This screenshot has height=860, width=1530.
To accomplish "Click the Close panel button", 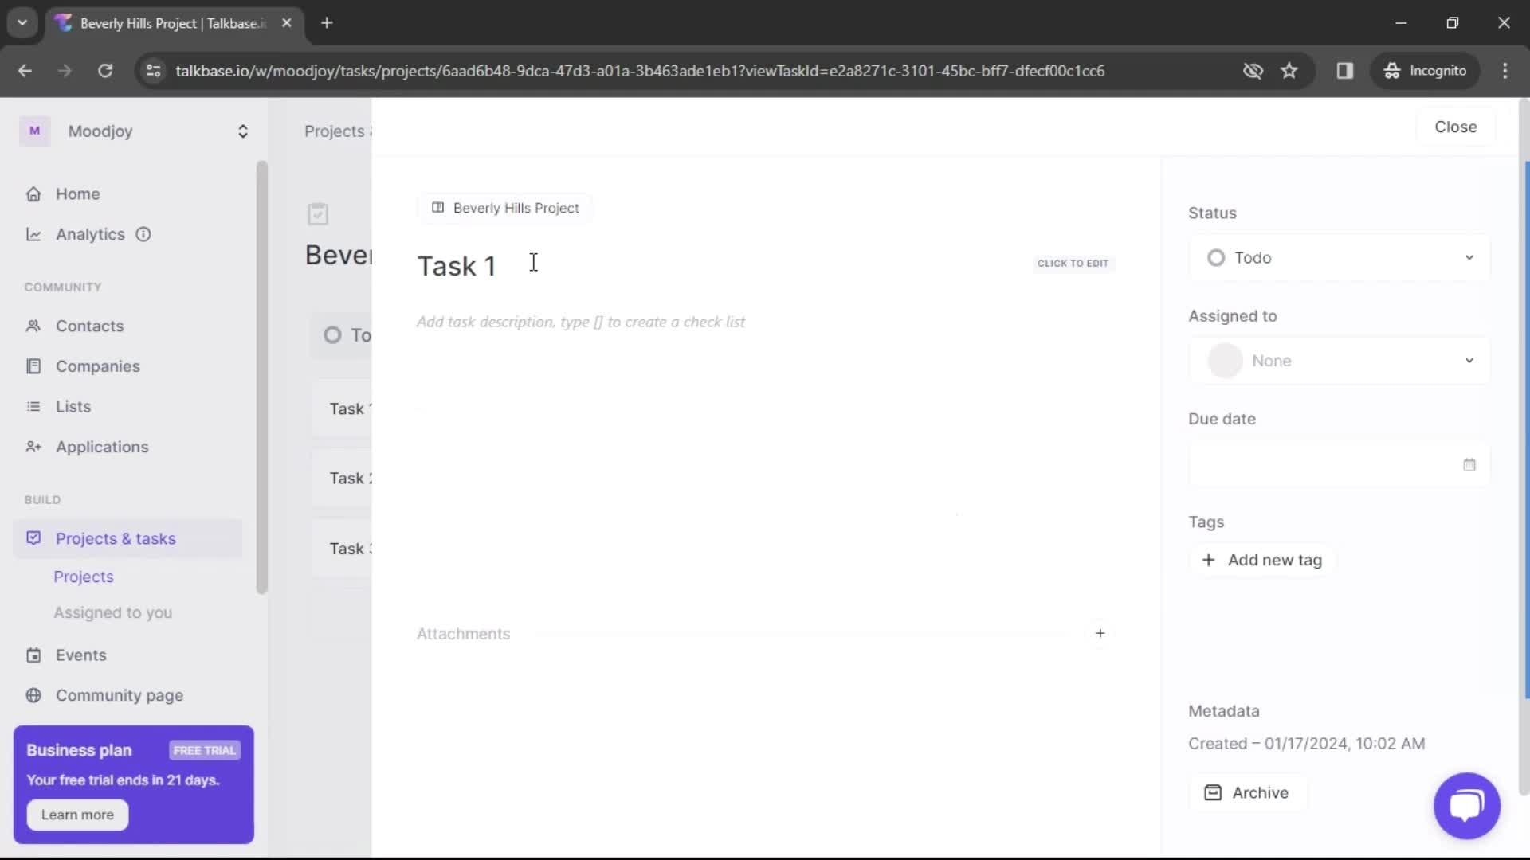I will point(1455,126).
